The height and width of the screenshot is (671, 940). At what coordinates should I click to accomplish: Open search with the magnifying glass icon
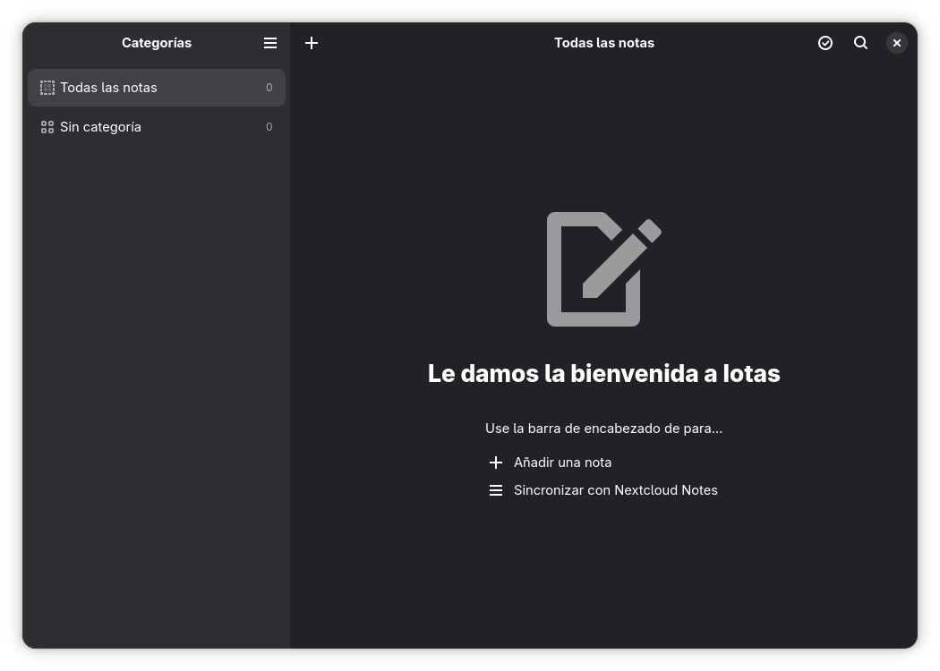coord(860,43)
